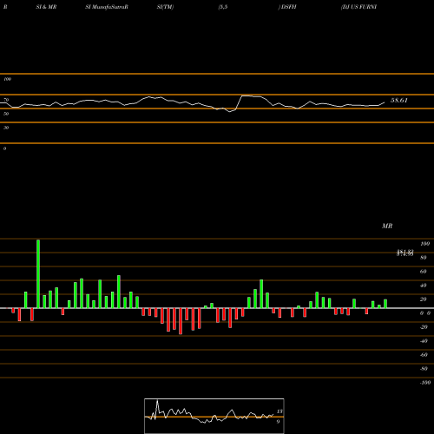Screen dimensions: 434x434
Task: Click the RSI axis label 50
Action: pos(6,114)
